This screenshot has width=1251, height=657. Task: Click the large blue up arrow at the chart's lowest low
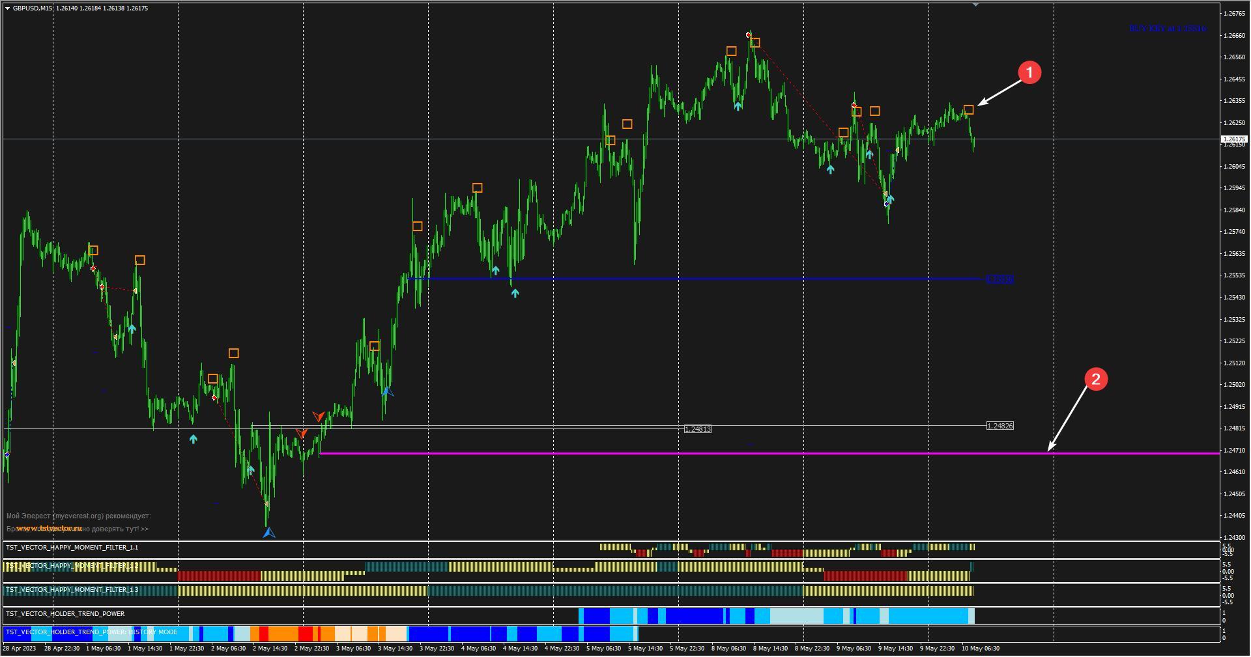pyautogui.click(x=268, y=533)
